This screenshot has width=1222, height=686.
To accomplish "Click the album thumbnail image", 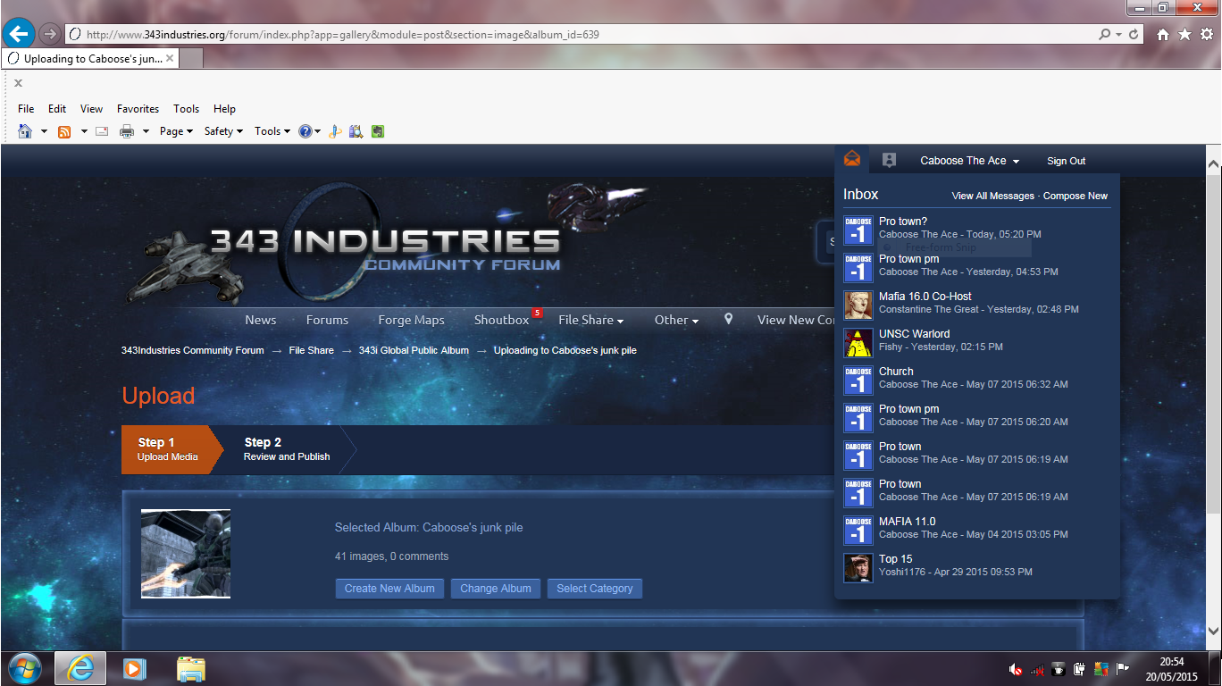I will pos(186,554).
